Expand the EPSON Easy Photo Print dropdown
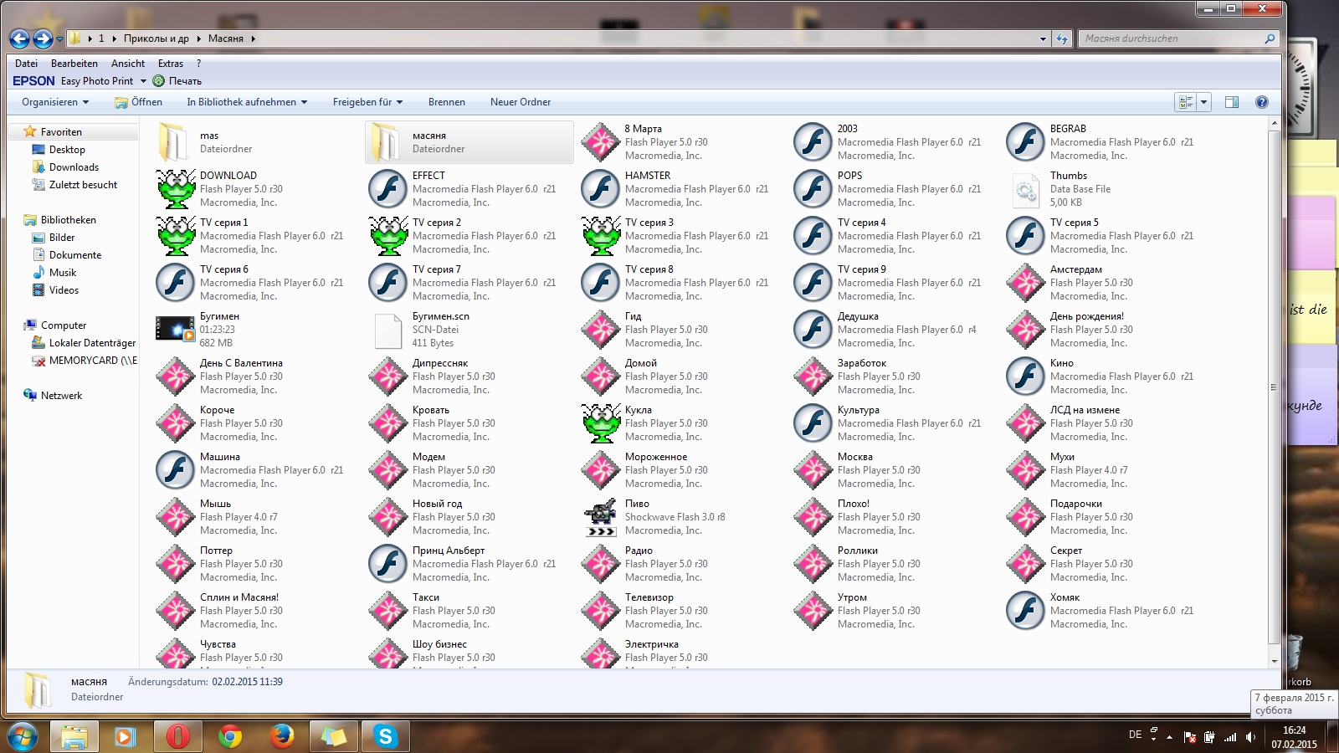This screenshot has height=753, width=1339. [143, 81]
